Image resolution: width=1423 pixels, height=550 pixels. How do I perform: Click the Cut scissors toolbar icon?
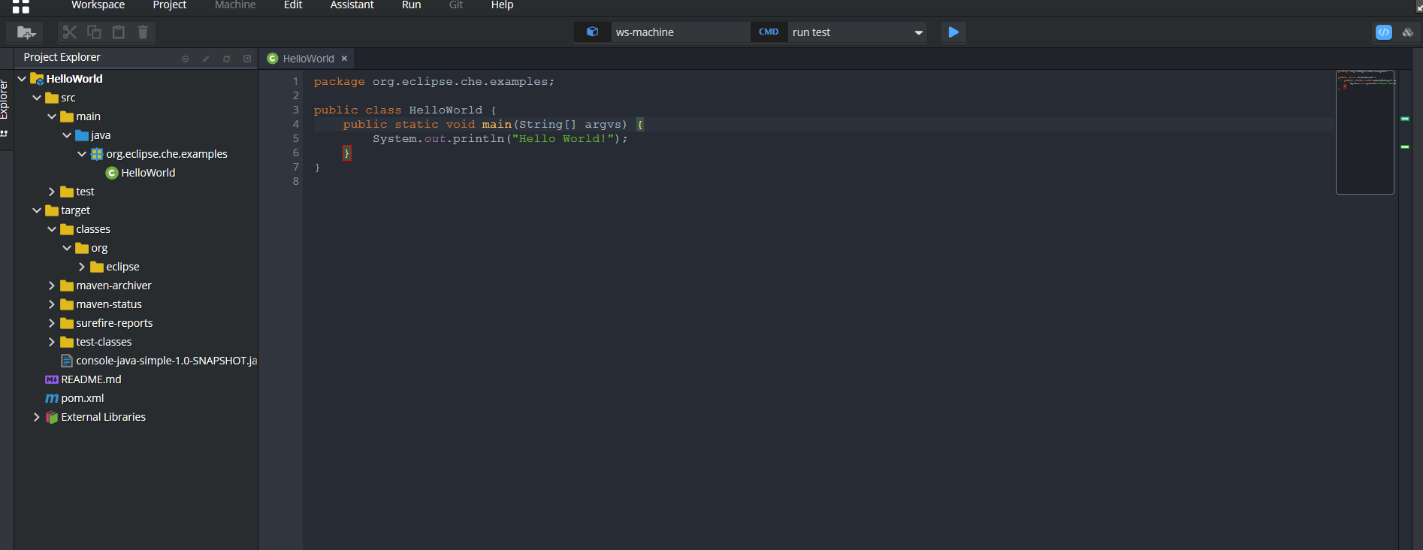click(70, 32)
